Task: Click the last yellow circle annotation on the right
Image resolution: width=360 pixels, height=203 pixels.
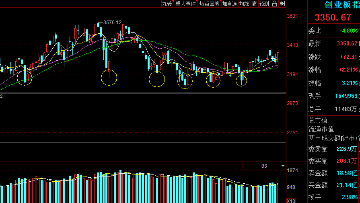Action: [241, 80]
